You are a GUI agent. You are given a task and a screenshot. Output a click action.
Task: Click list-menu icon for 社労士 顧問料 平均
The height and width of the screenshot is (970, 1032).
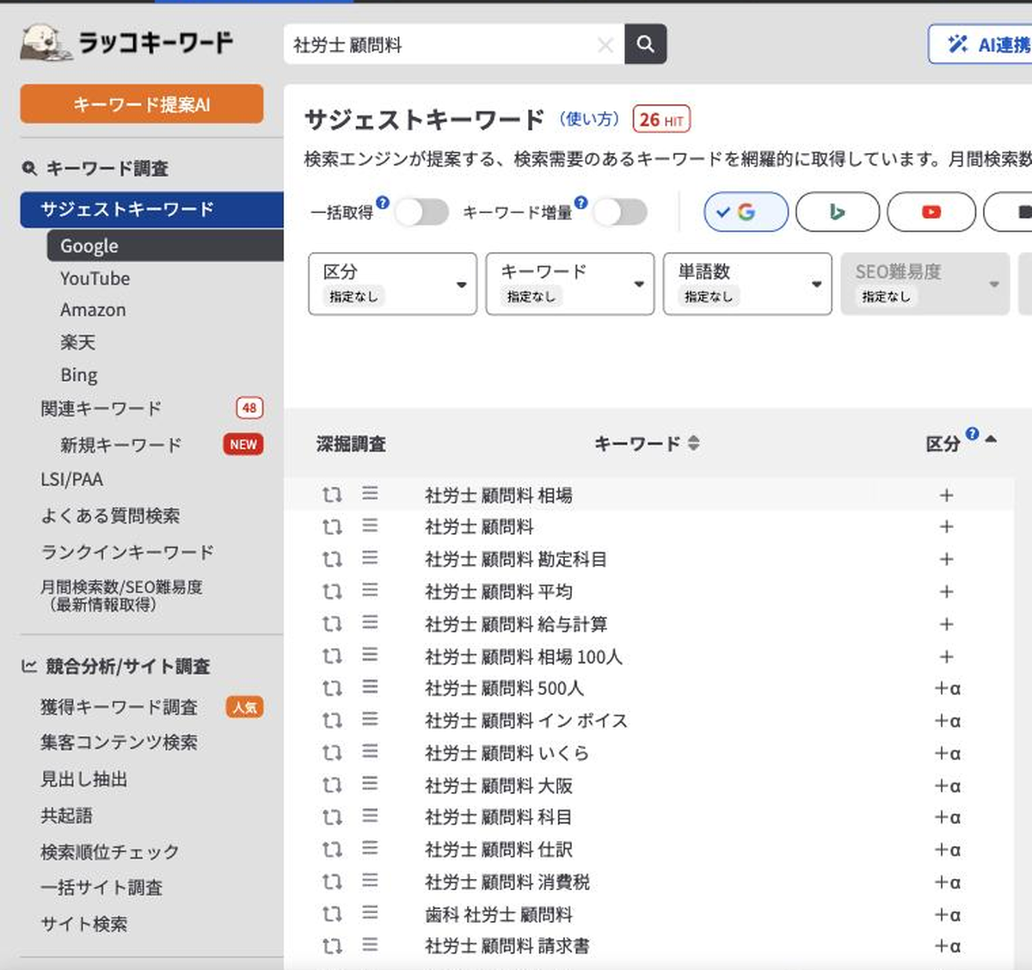tap(370, 591)
